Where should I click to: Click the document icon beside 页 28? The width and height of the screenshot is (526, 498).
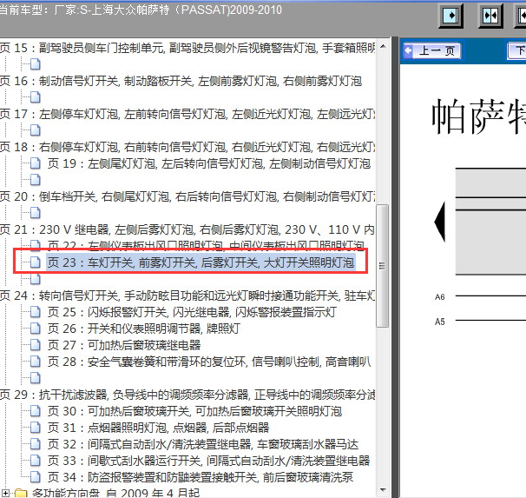pos(35,362)
